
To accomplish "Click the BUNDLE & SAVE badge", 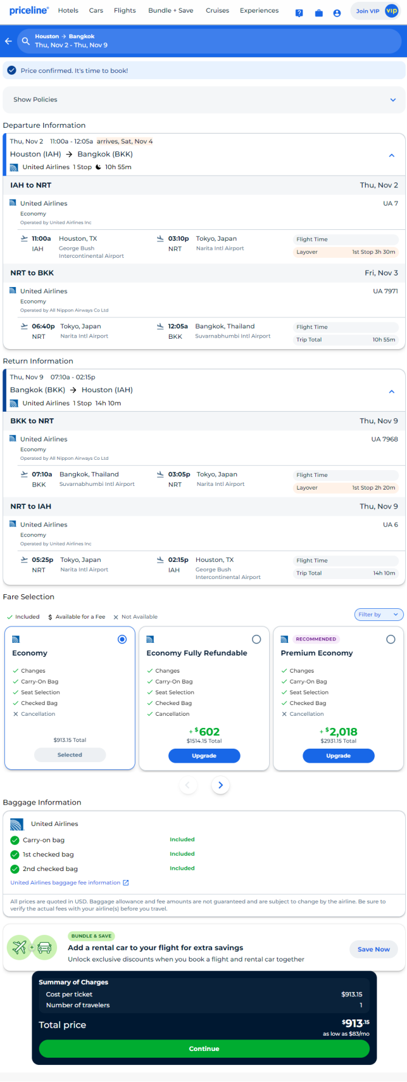I will coord(91,936).
